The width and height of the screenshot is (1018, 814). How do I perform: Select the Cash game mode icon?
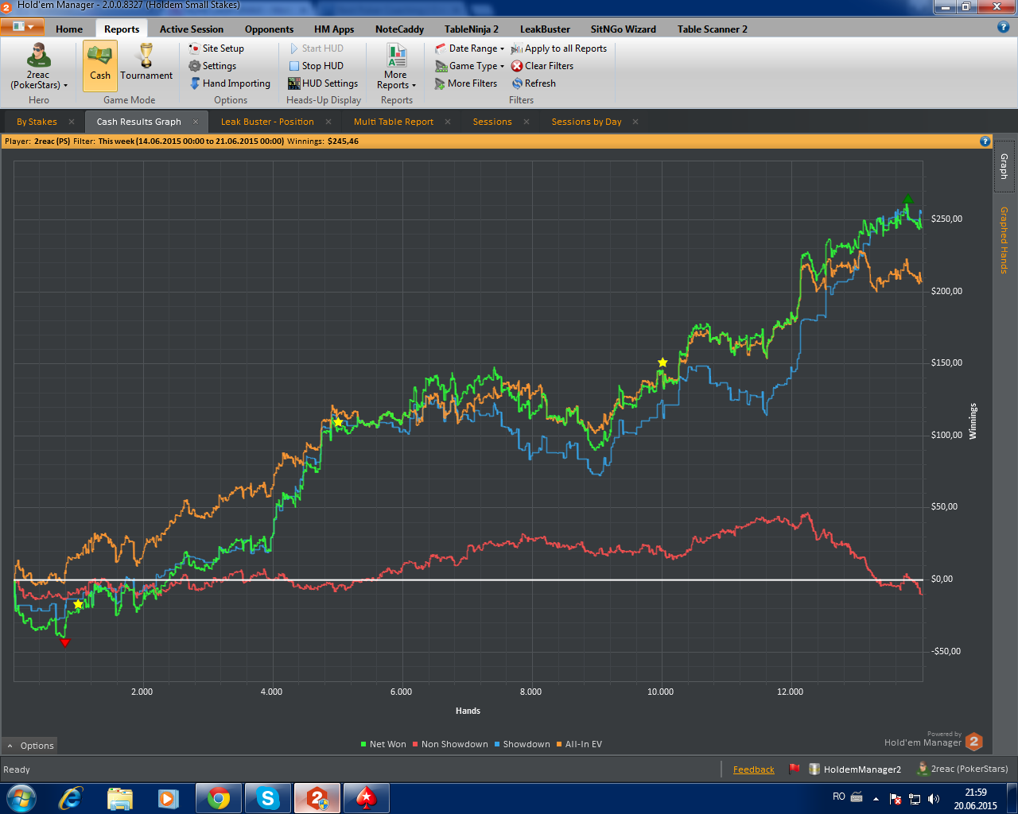coord(100,64)
